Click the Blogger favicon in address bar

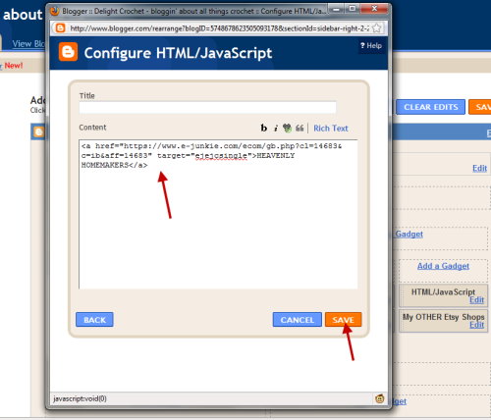click(60, 28)
